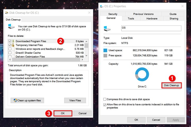Click the 882,319,044,608 bytes used space value

click(x=145, y=50)
